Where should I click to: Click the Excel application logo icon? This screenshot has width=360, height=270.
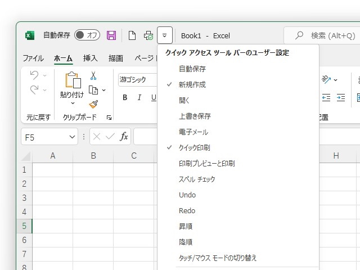click(30, 35)
